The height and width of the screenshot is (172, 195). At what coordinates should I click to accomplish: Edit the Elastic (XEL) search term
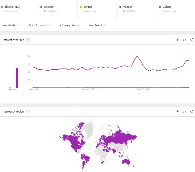click(12, 7)
